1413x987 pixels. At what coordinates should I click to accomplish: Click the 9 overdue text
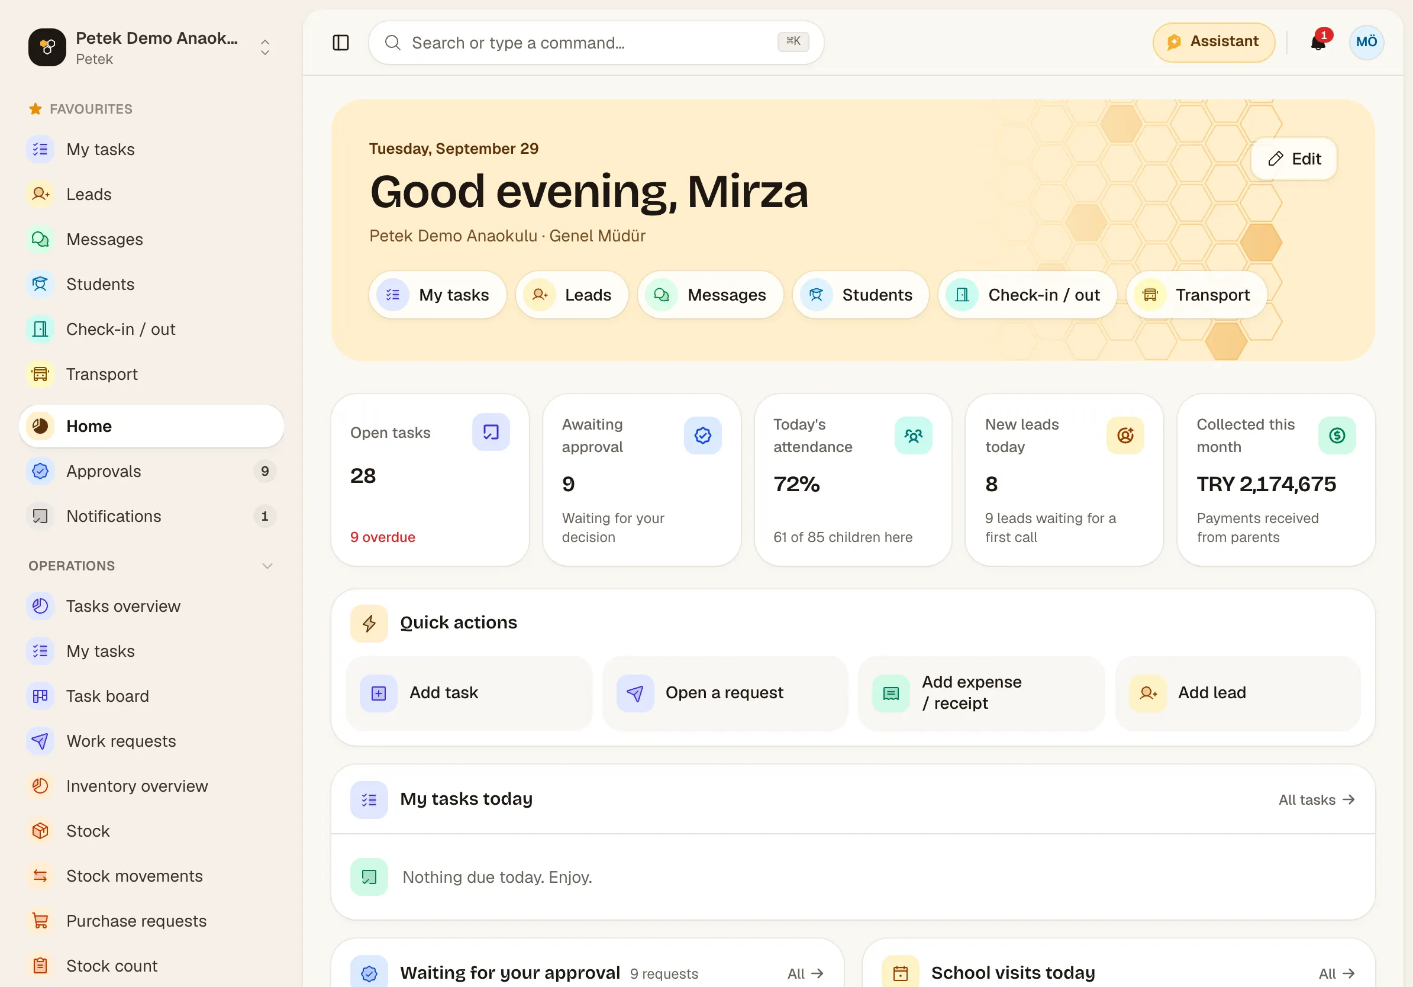tap(383, 537)
